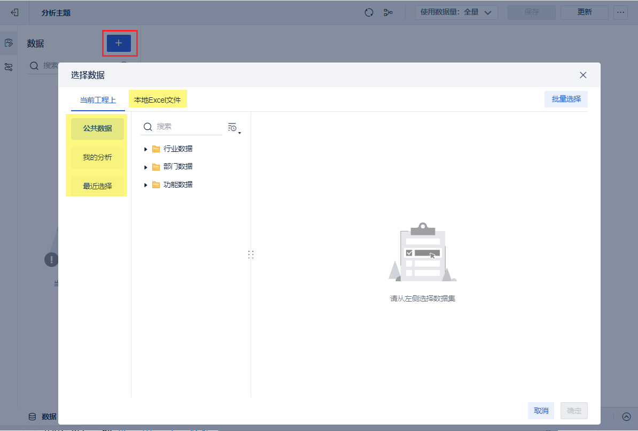Click the 取消 button
Image resolution: width=638 pixels, height=431 pixels.
(x=541, y=411)
